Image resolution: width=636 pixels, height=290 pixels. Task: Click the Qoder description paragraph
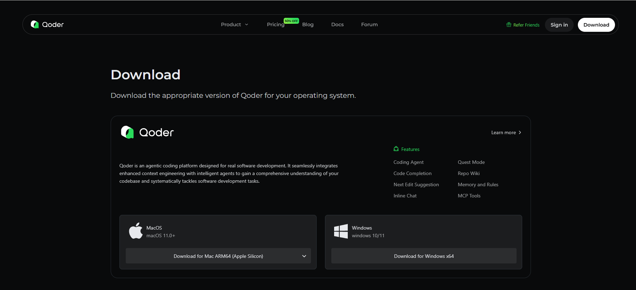pyautogui.click(x=229, y=173)
